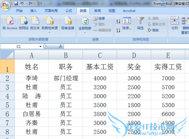Sort descending Z to A
189x139 pixels.
[x=118, y=30]
